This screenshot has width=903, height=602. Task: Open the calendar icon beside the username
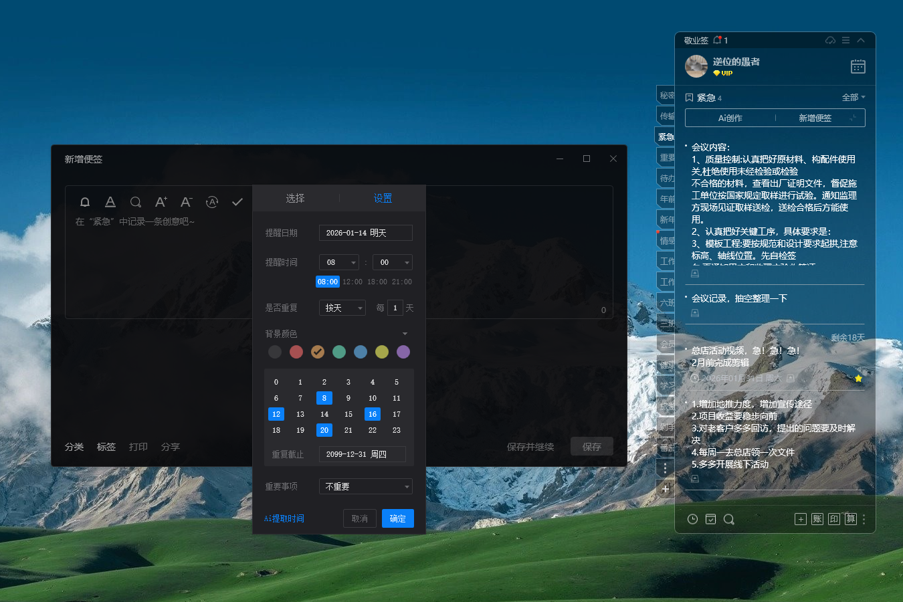858,66
